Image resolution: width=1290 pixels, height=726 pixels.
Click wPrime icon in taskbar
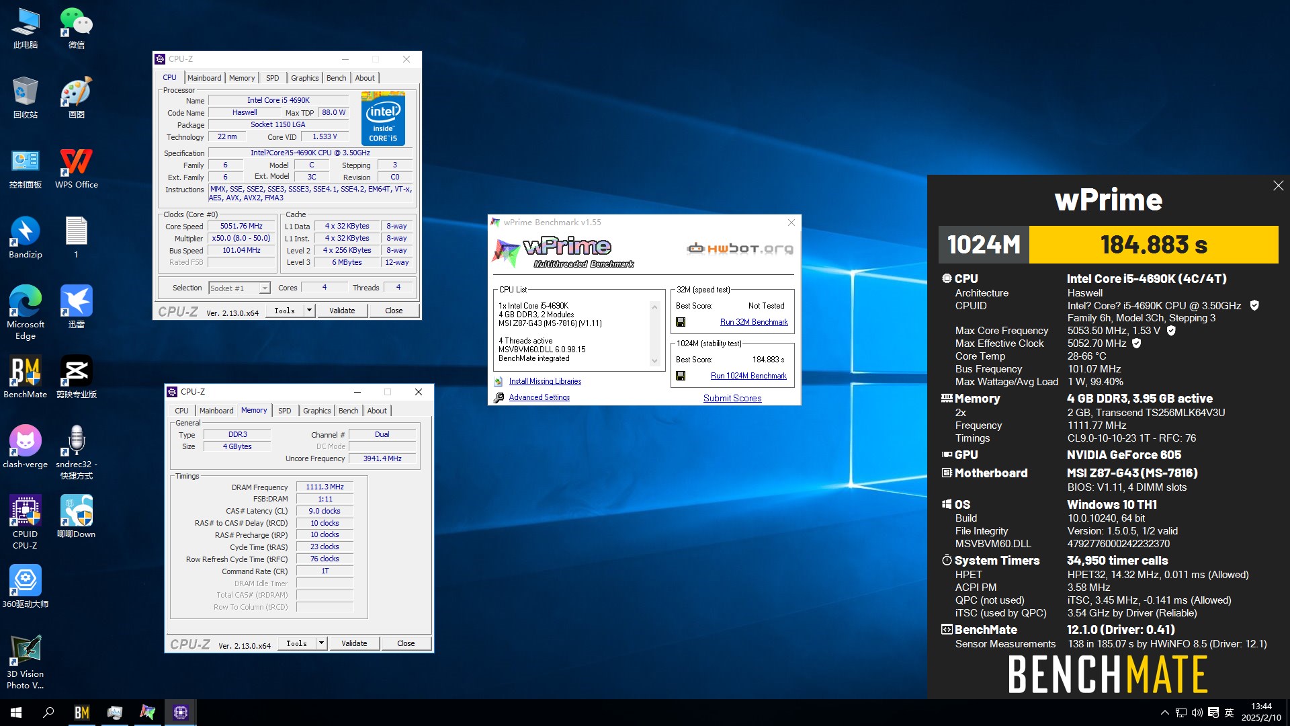(x=148, y=713)
